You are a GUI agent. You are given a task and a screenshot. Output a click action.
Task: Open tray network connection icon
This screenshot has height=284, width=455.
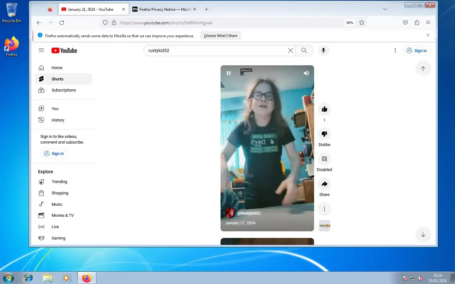tap(413, 278)
